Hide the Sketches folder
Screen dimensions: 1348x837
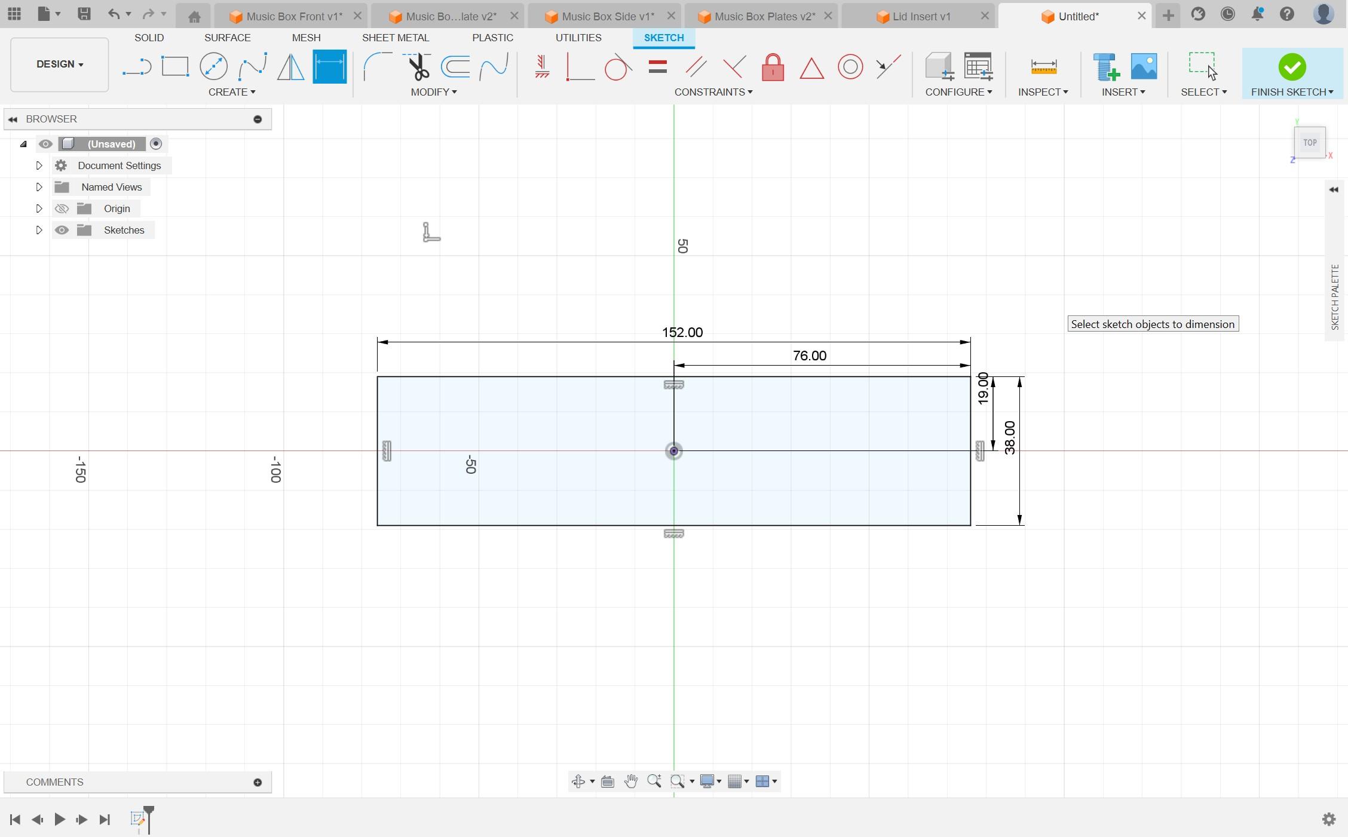point(62,230)
